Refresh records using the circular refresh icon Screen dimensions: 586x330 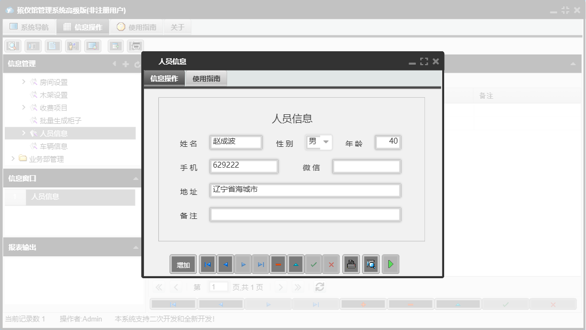pos(319,287)
